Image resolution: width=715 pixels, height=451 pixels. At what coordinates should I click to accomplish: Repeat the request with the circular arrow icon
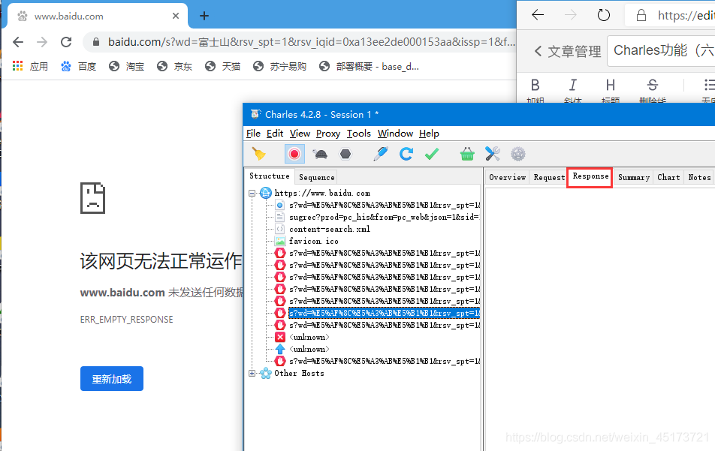click(406, 154)
